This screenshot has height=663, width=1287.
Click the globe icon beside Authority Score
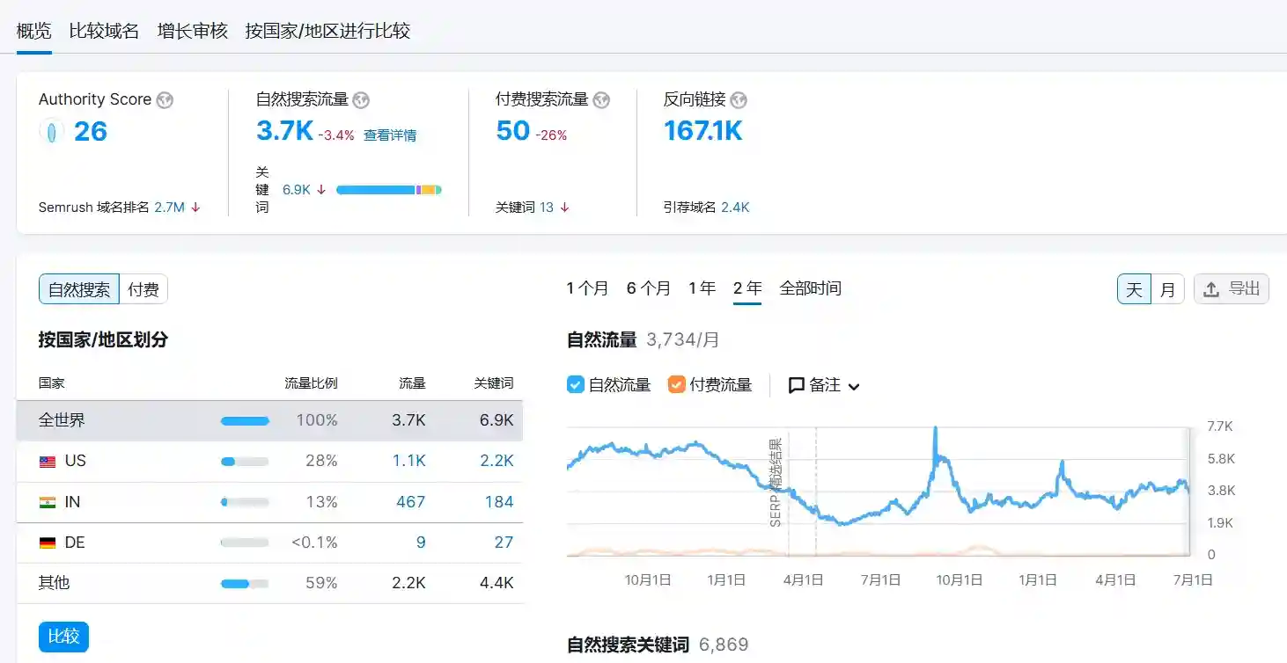tap(165, 100)
